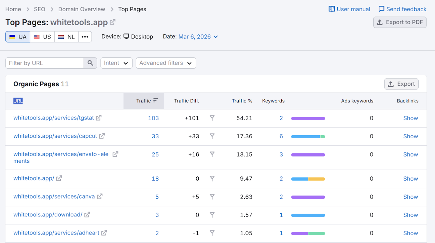
Task: Click the Traffic column sort icon
Action: click(156, 101)
